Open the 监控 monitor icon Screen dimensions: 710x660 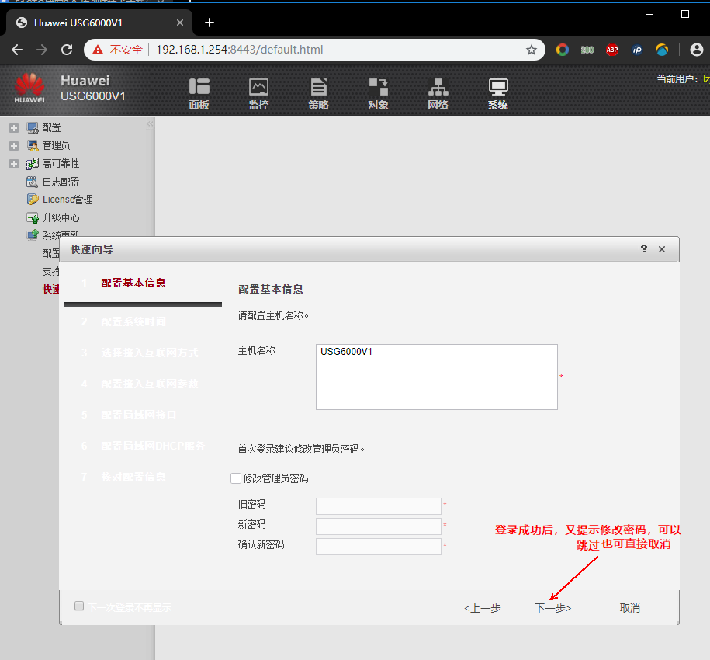pyautogui.click(x=258, y=86)
